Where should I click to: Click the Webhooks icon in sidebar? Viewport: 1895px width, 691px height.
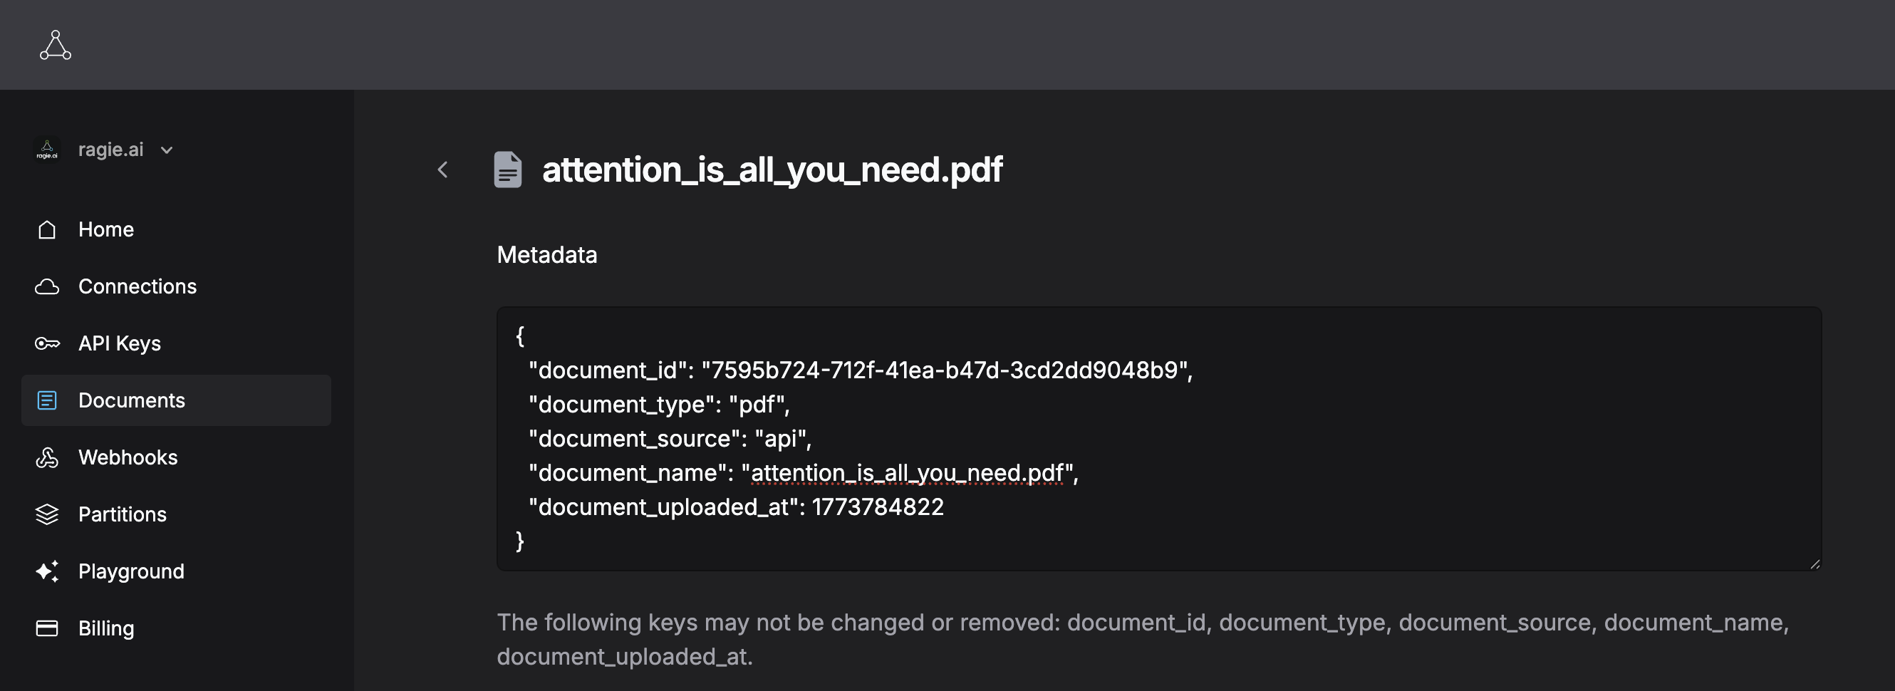47,457
